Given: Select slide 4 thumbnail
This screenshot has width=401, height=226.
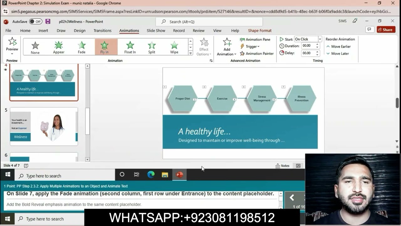Looking at the screenshot, I should pyautogui.click(x=44, y=82).
